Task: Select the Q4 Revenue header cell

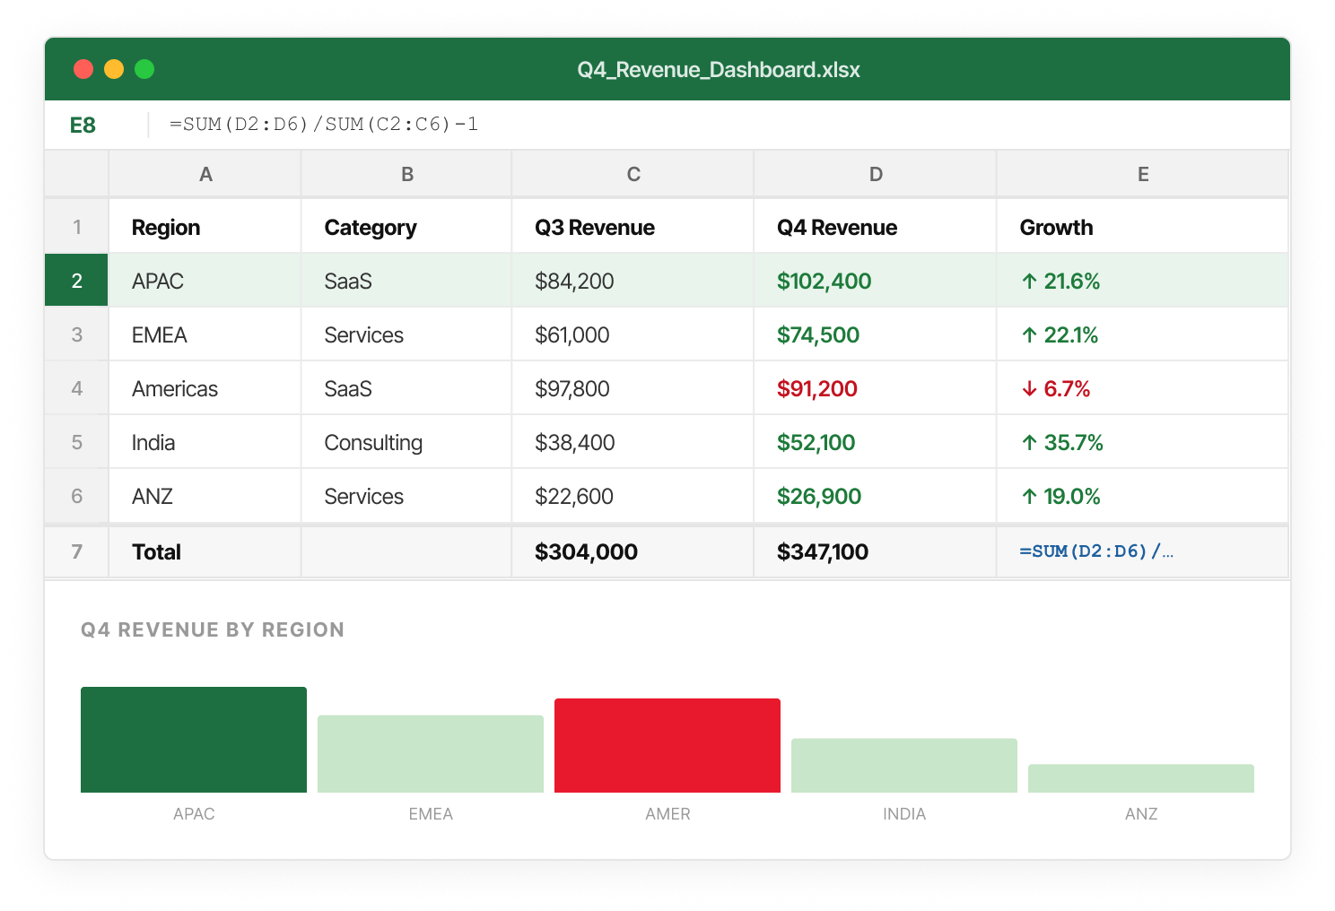Action: click(x=876, y=227)
